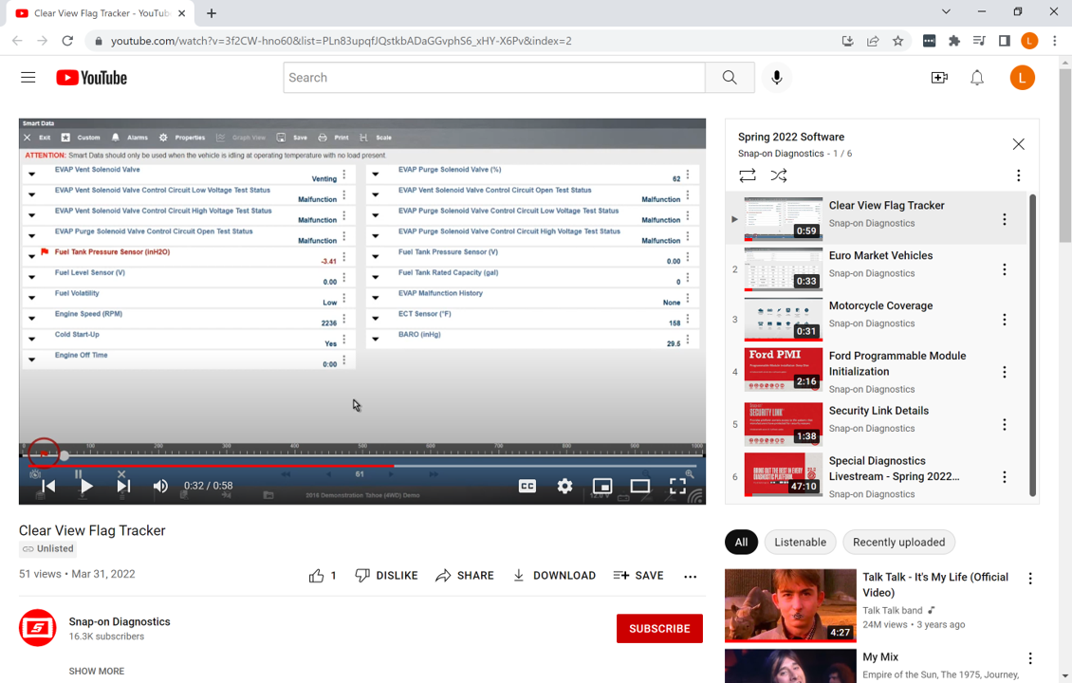Enter fullscreen mode on the video

click(677, 486)
